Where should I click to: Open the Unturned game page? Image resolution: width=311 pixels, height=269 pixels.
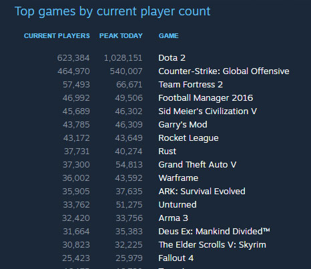pos(178,205)
